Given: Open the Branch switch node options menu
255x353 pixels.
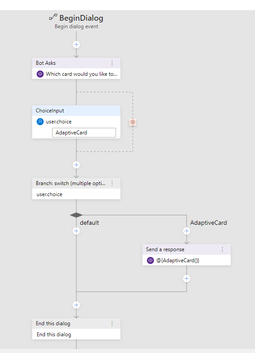Looking at the screenshot, I should click(112, 183).
